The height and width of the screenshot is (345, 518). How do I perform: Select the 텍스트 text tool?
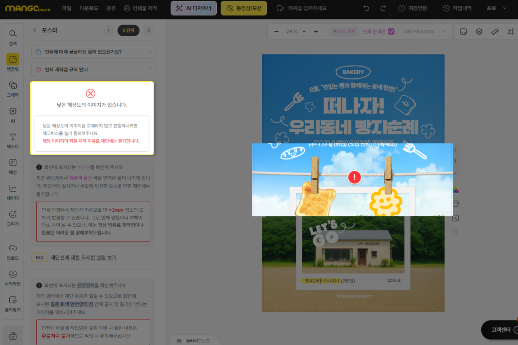point(13,140)
